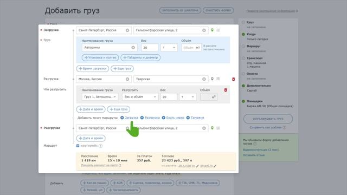This screenshot has height=195, width=347.
Task: Add Еще груз under Москва unloading
Action: tap(119, 109)
